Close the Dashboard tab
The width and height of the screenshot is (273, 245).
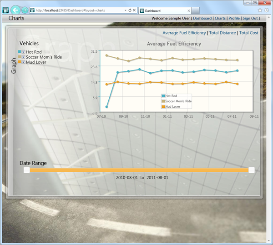coord(188,11)
